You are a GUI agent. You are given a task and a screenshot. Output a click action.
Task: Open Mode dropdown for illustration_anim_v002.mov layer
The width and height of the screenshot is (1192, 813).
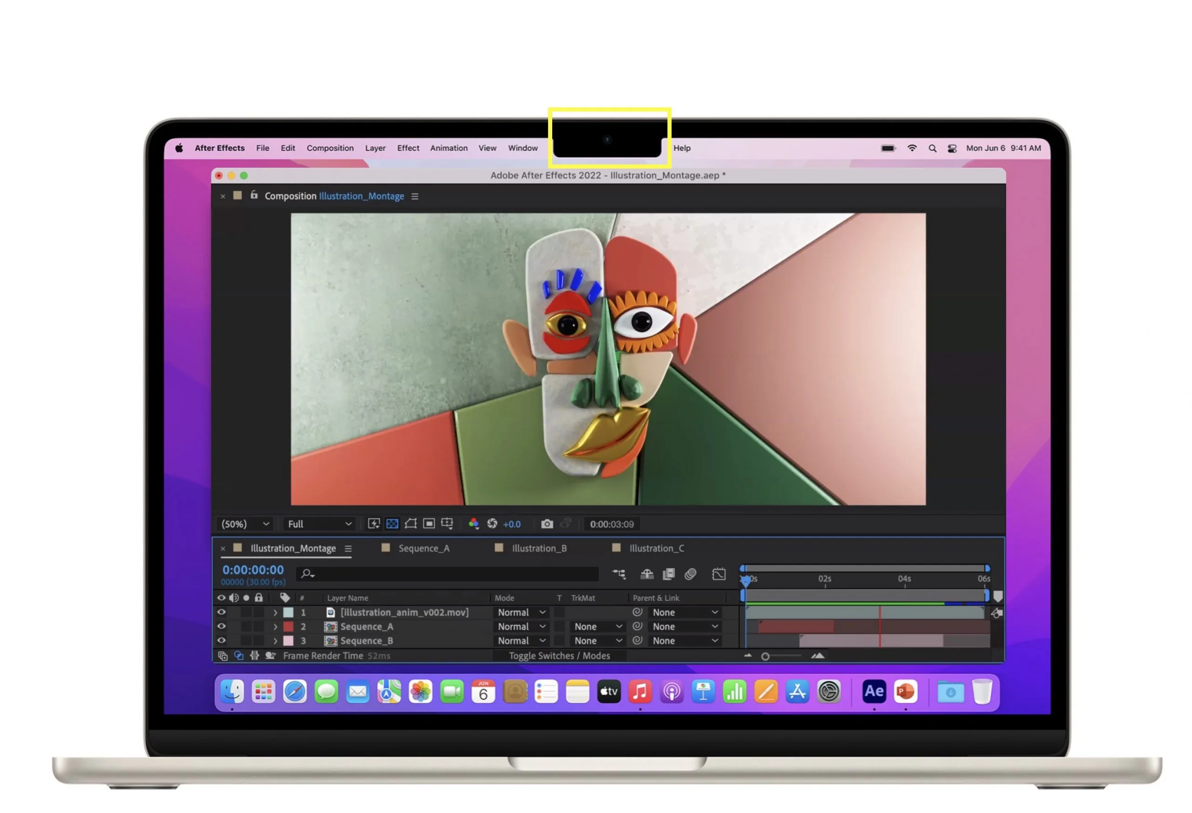[x=521, y=612]
